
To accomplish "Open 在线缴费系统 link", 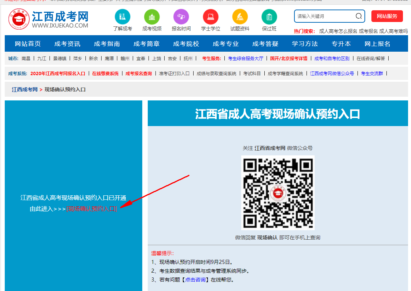I will click(105, 74).
